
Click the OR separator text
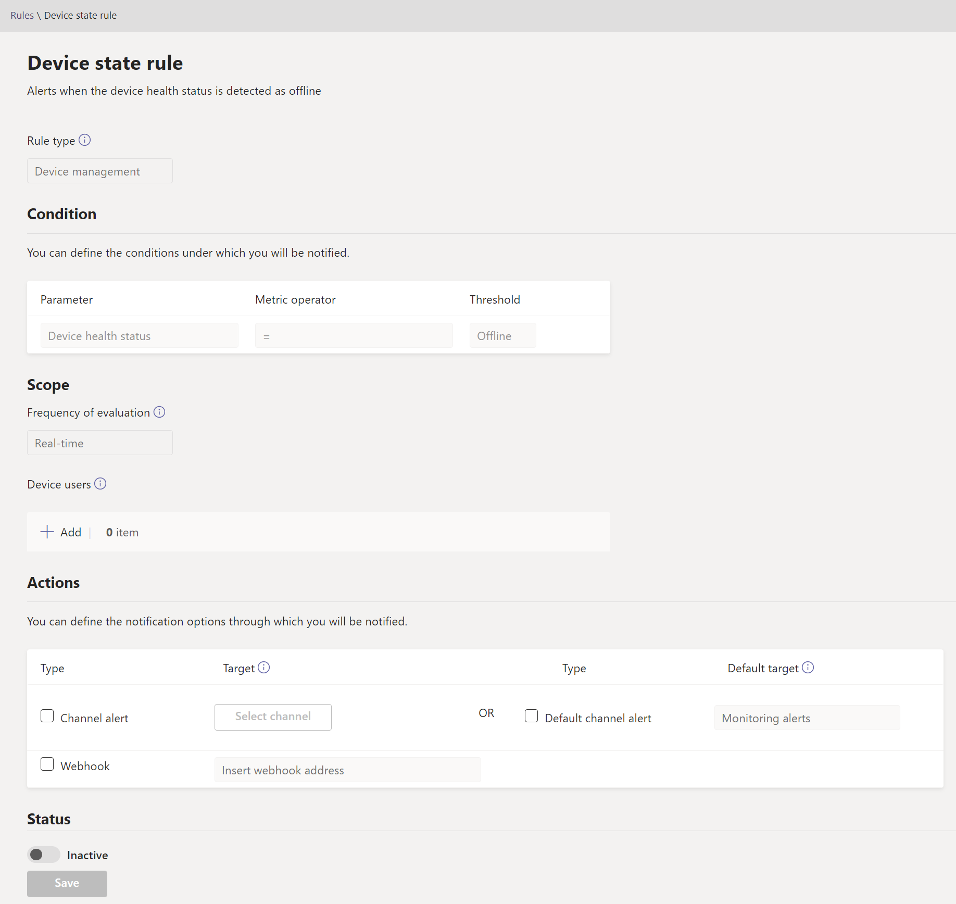(487, 713)
